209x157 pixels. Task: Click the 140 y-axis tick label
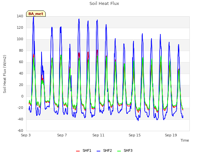(20, 16)
